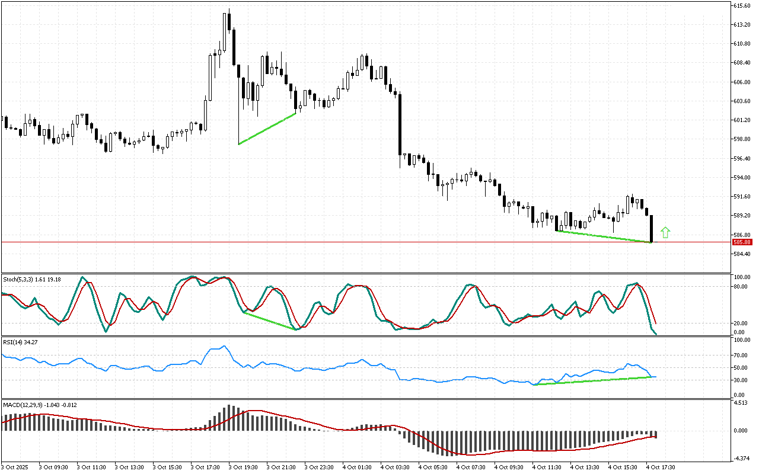Select the MACD(12,29,9) indicator label
Viewport: 759px width, 474px height.
coord(40,405)
